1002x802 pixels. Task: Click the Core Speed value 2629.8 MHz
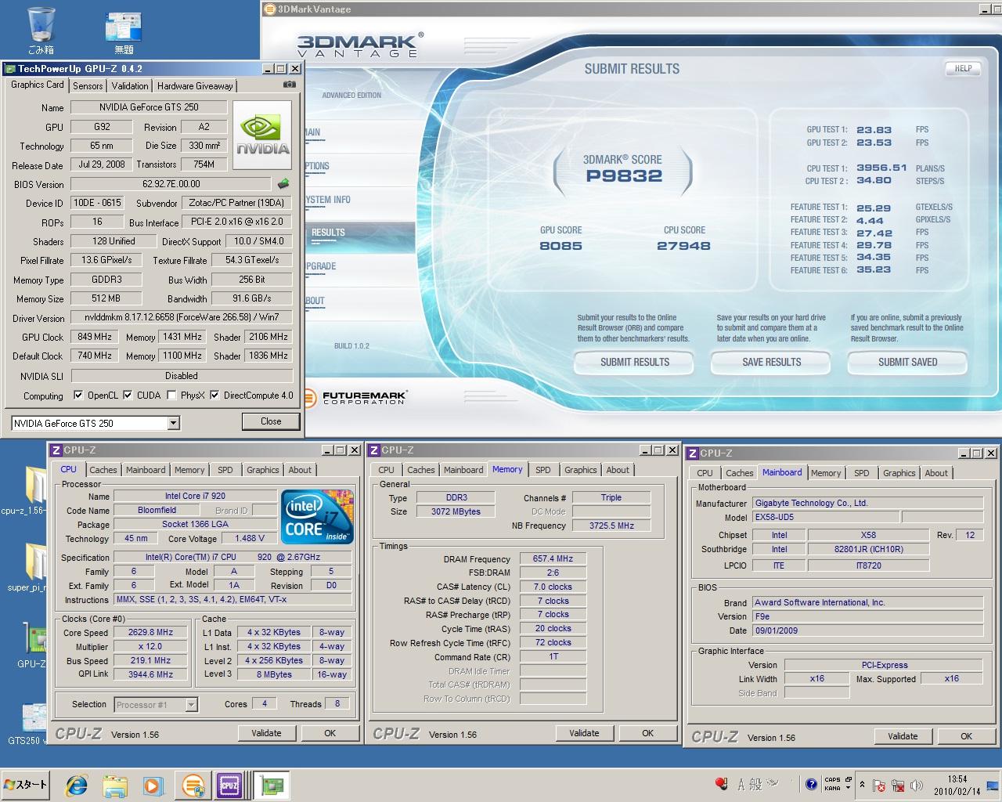point(151,633)
